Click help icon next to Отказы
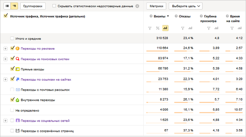 (176, 16)
